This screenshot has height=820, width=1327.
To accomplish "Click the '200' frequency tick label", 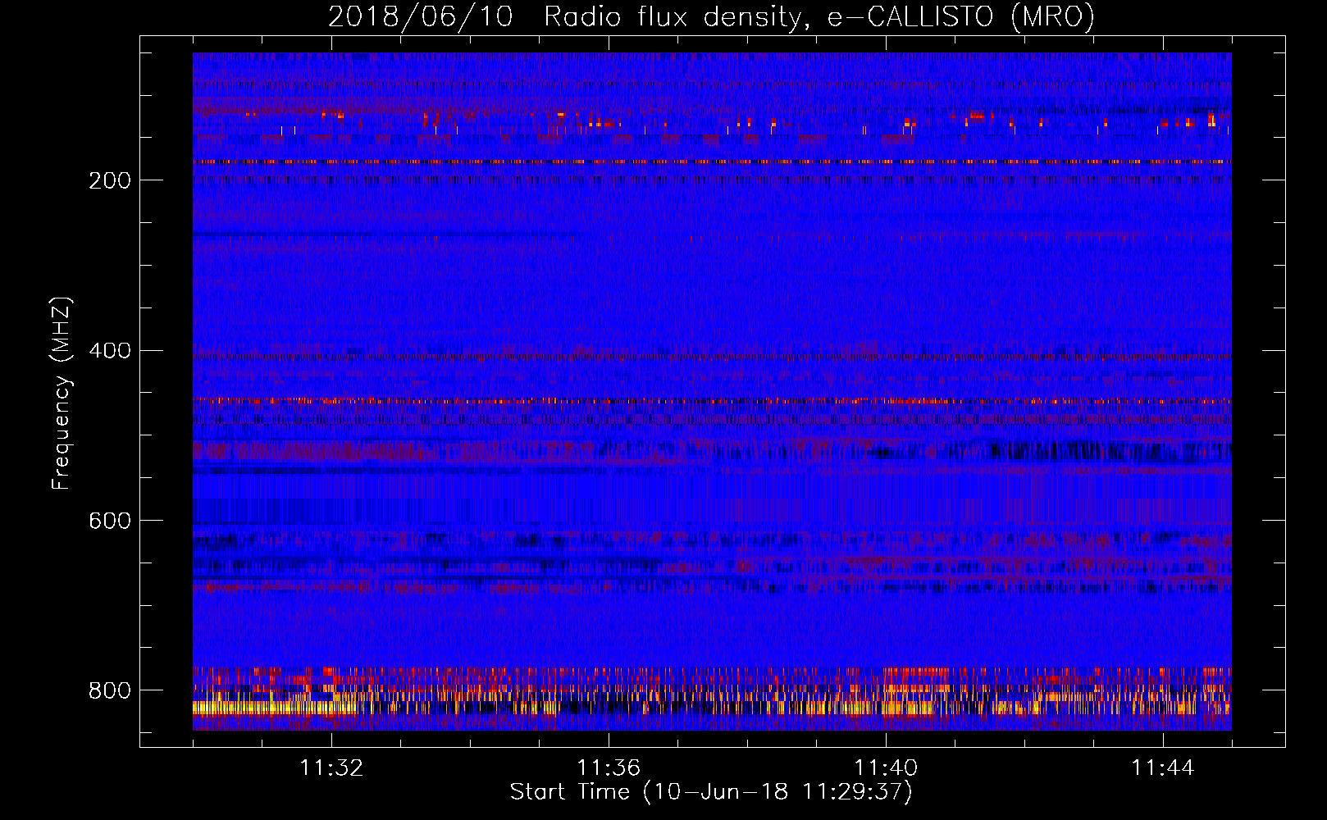I will point(109,180).
